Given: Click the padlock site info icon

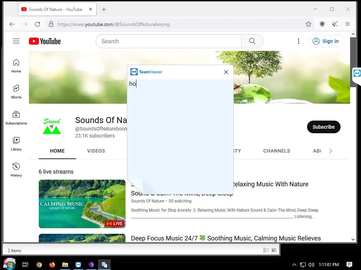Looking at the screenshot, I should pos(51,24).
